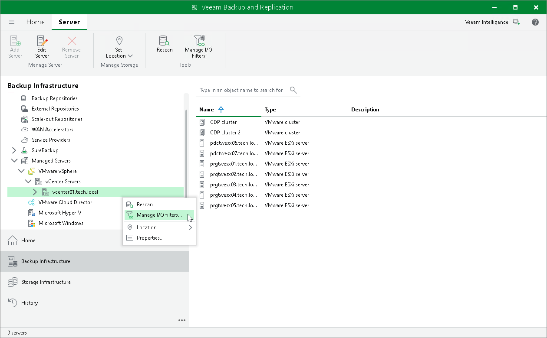Click the Veeam Intelligence button label
547x338 pixels.
486,22
